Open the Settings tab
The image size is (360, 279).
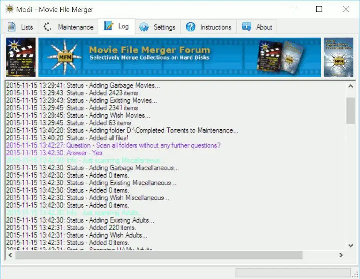tap(158, 27)
